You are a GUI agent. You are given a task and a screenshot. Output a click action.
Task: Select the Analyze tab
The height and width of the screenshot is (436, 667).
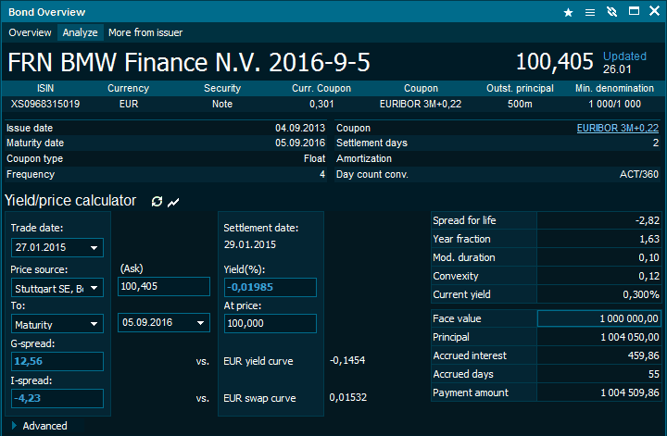80,32
